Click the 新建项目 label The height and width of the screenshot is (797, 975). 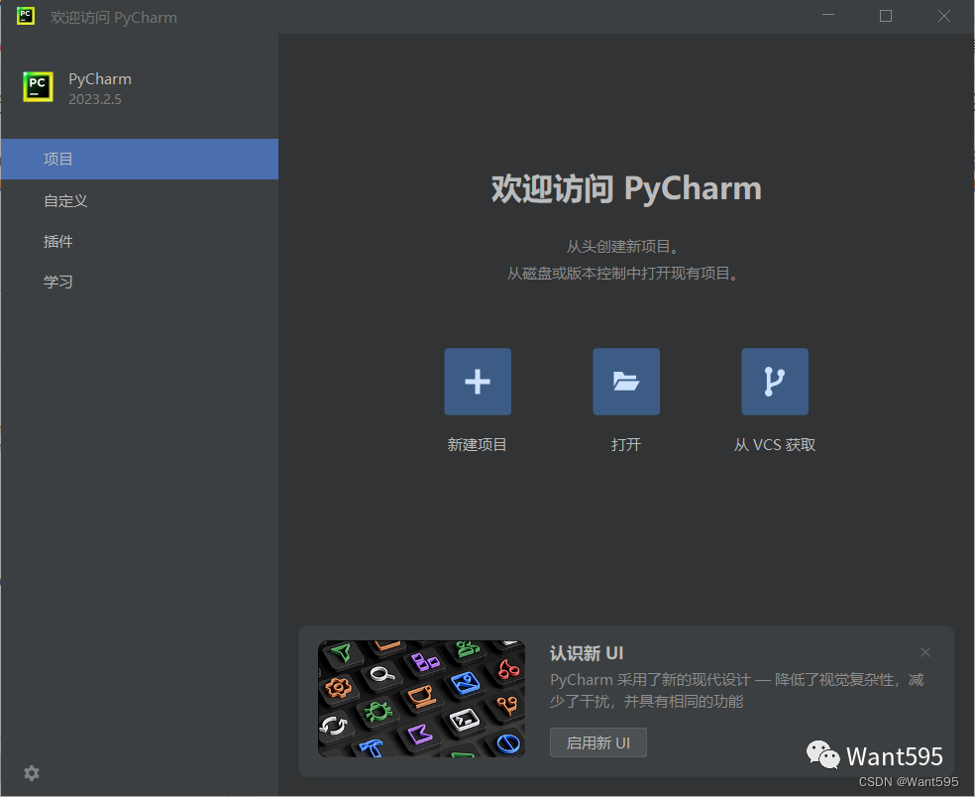477,445
